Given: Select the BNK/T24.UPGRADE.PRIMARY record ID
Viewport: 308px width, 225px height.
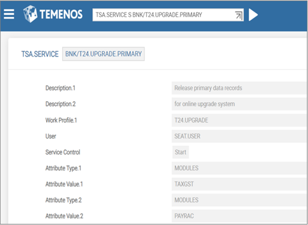Looking at the screenshot, I should 103,54.
